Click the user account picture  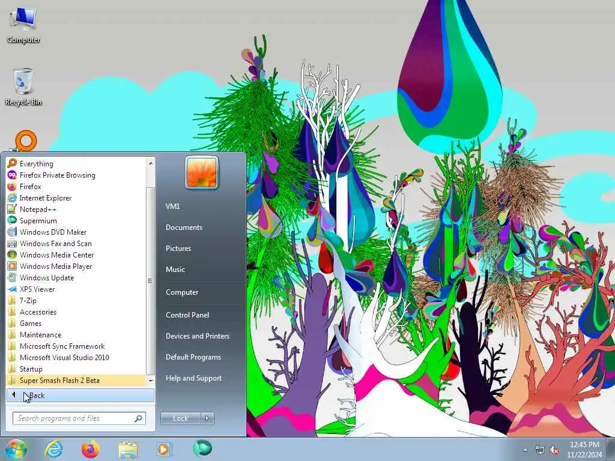coord(202,172)
